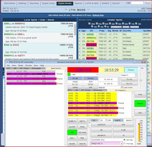The width and height of the screenshot is (152, 147).
Task: Open the File menu in JTDX
Action: tap(8, 65)
